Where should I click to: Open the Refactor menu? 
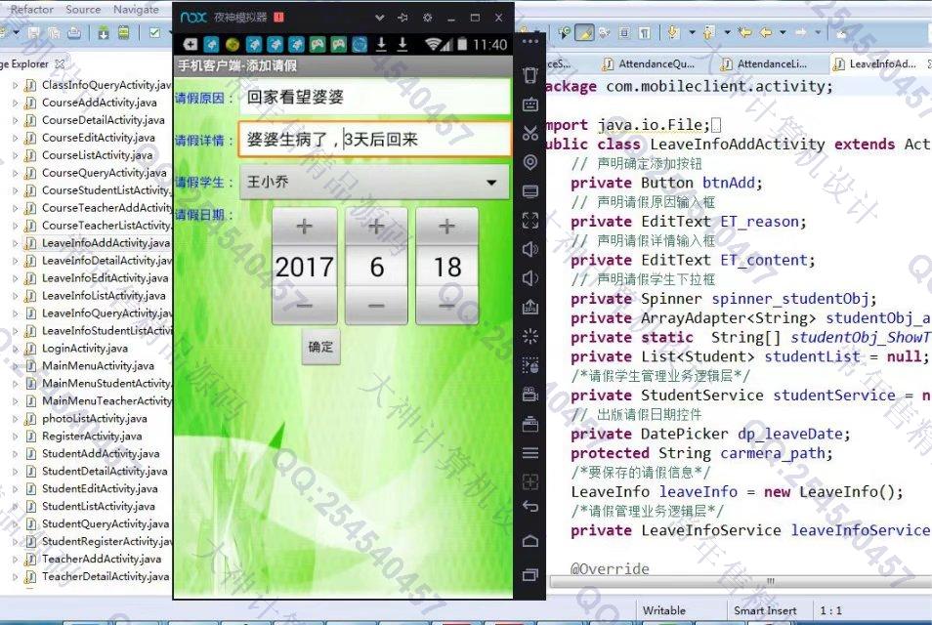[32, 10]
